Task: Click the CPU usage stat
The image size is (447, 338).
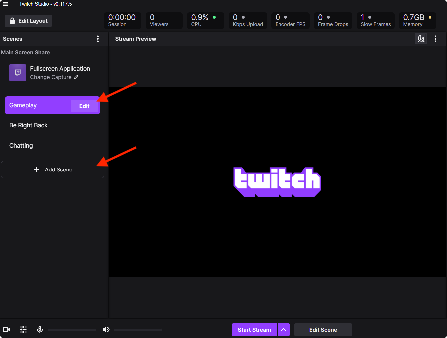Action: pos(206,20)
